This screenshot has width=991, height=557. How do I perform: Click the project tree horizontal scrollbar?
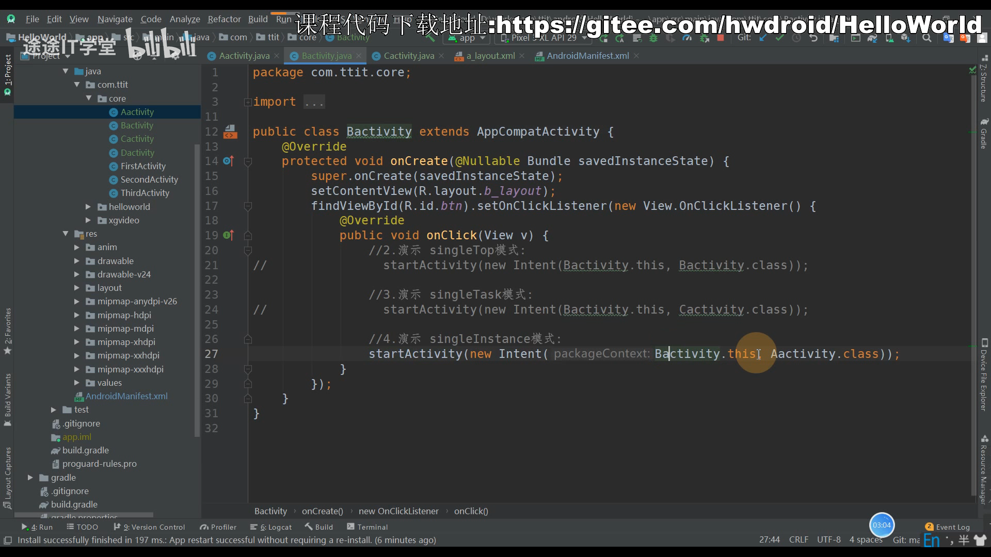[84, 515]
